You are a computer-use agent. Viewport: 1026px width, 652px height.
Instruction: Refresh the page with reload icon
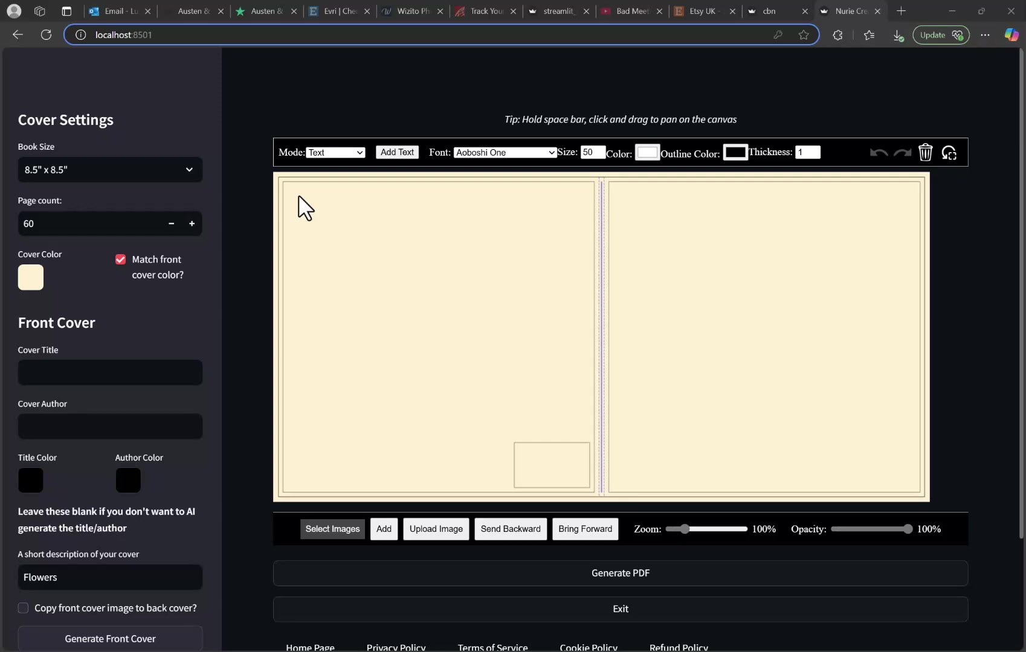[x=46, y=35]
